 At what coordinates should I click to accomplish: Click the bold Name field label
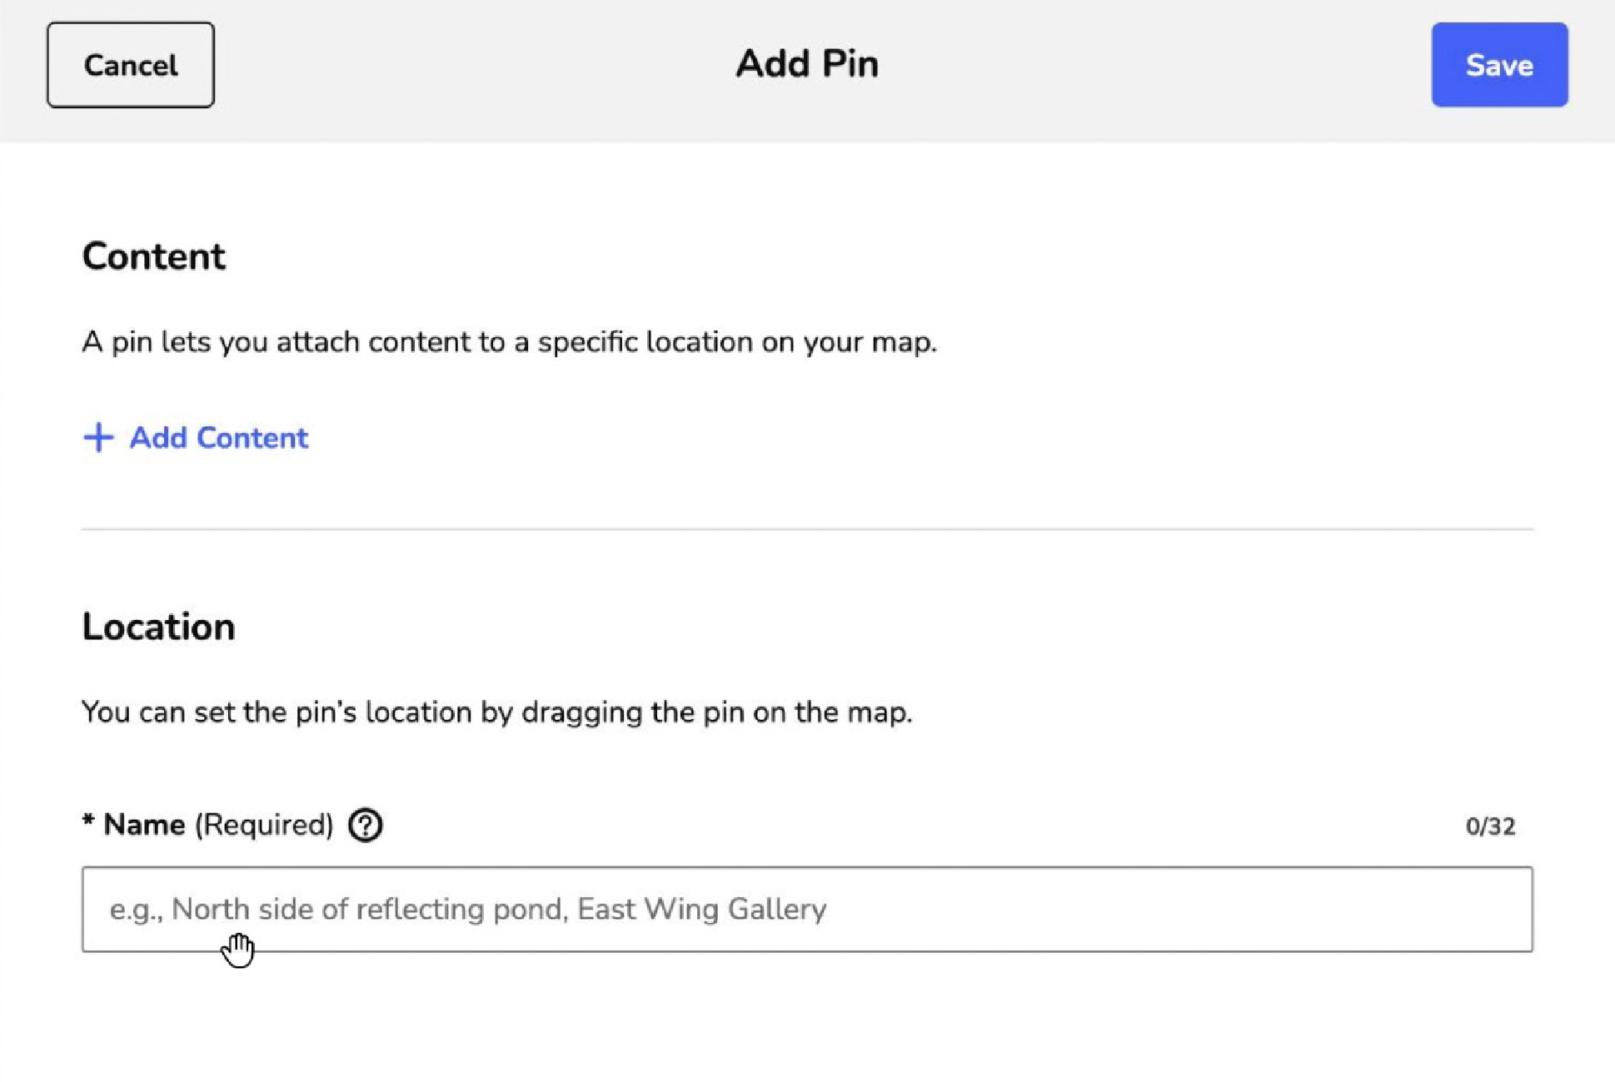point(143,825)
